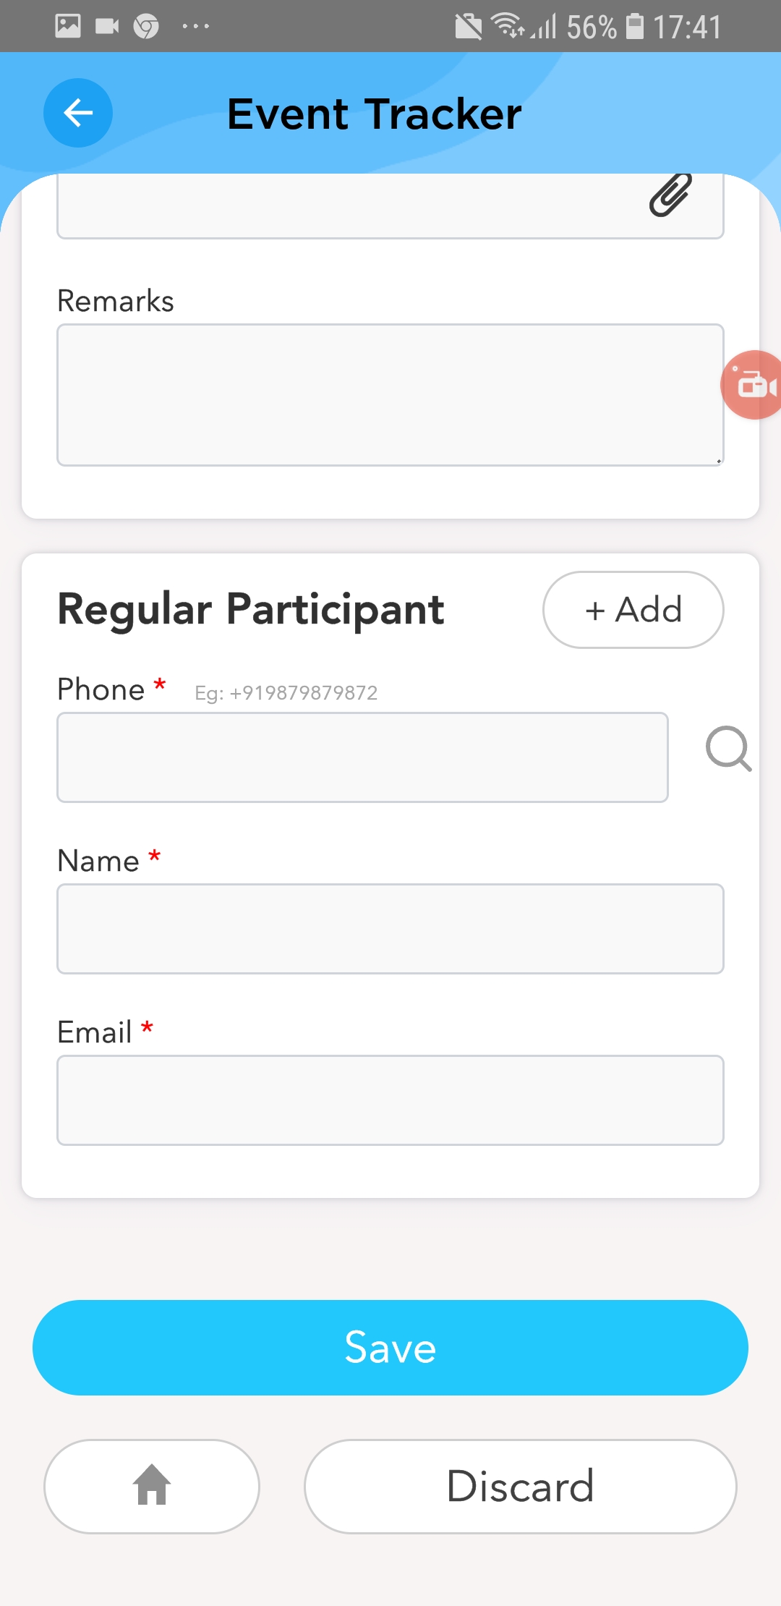781x1606 pixels.
Task: Tap the video camera status bar icon
Action: click(107, 27)
